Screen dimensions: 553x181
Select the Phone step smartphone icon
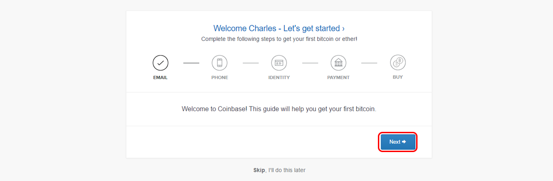(x=220, y=62)
